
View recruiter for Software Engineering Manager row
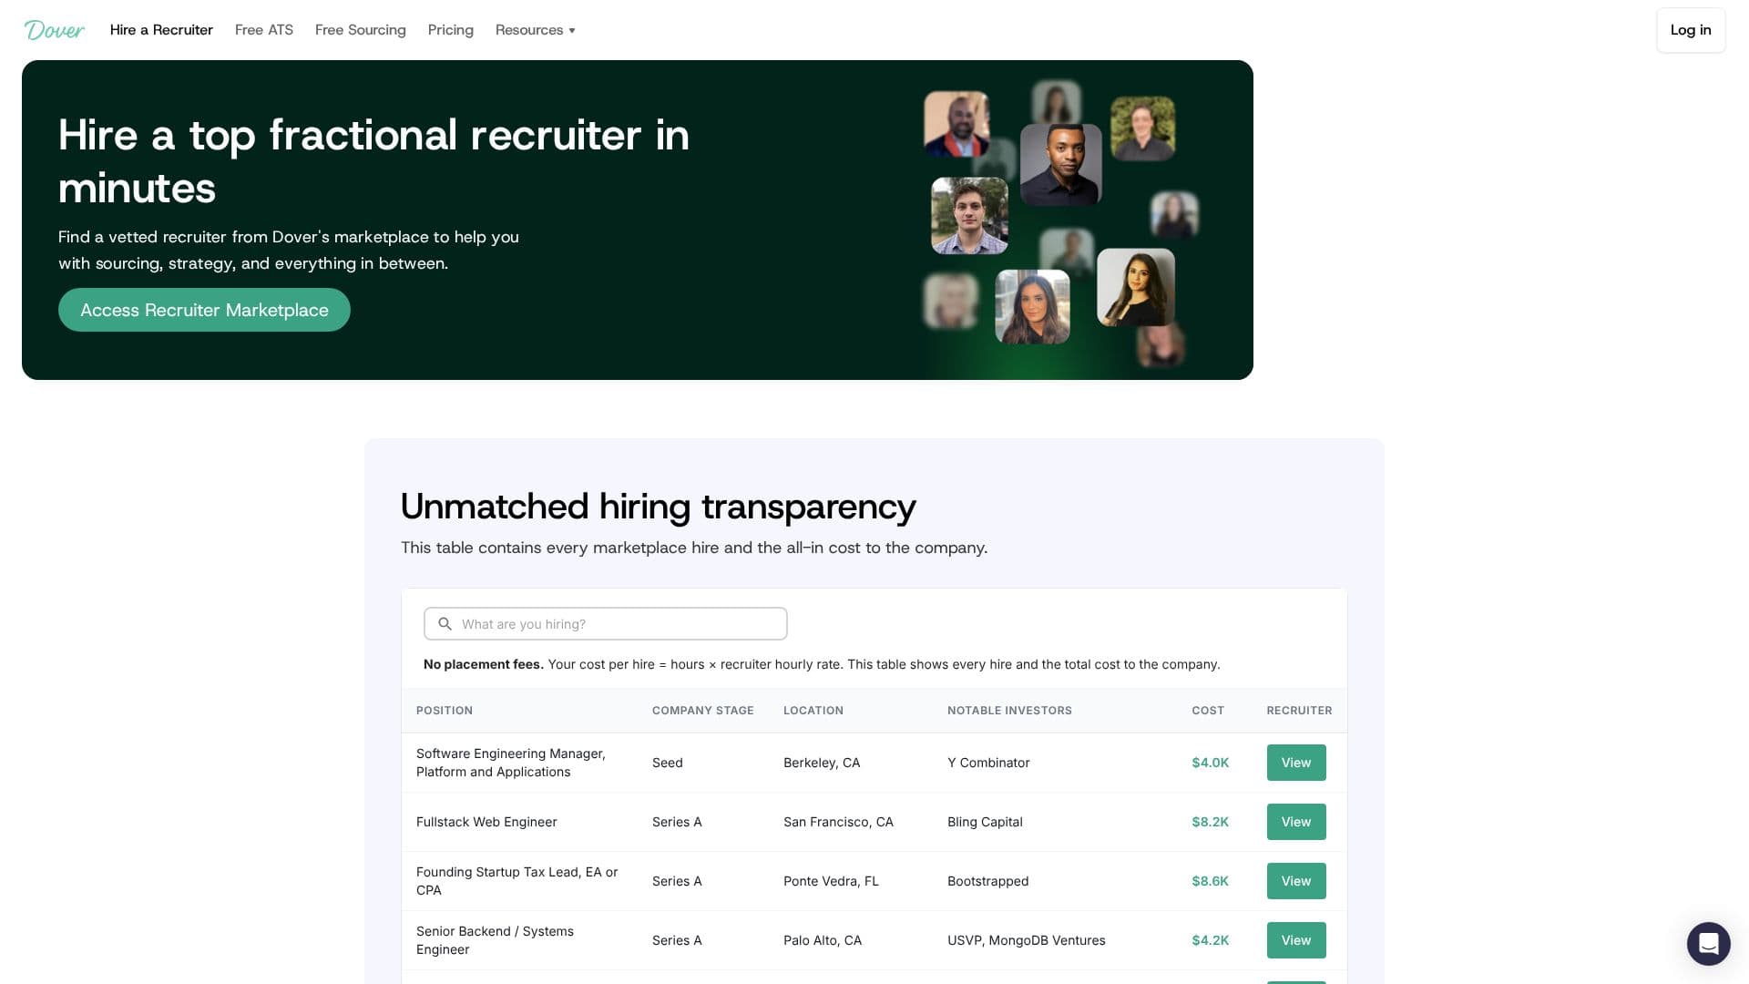coord(1296,763)
